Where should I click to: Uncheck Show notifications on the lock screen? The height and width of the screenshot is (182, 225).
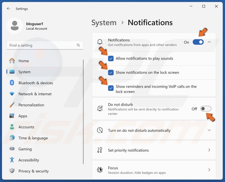pos(111,72)
